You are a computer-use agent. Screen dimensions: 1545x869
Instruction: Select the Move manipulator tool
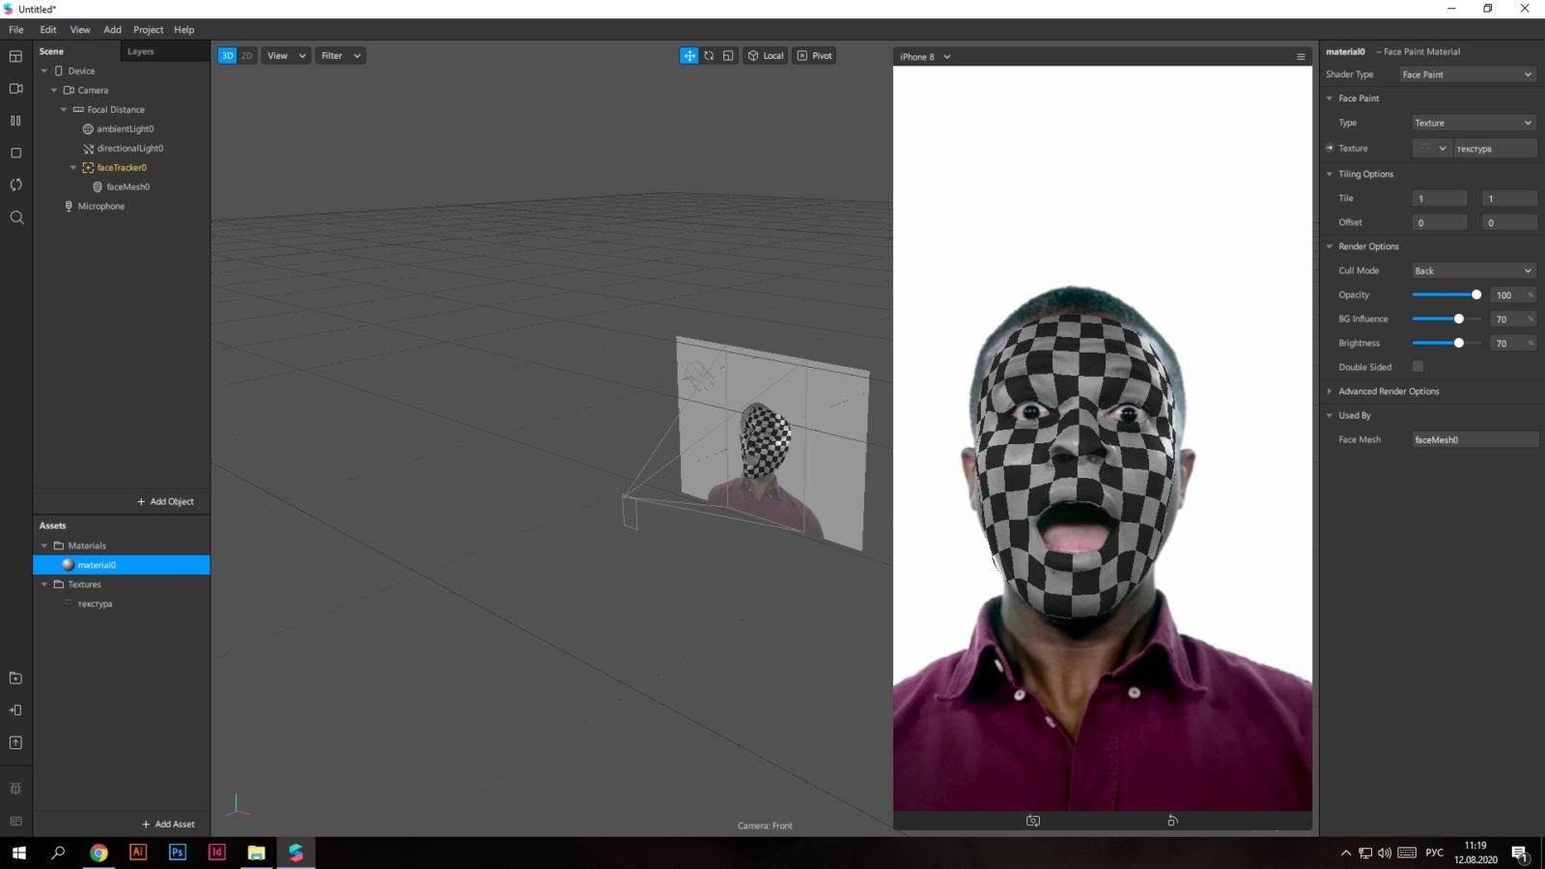pos(688,56)
